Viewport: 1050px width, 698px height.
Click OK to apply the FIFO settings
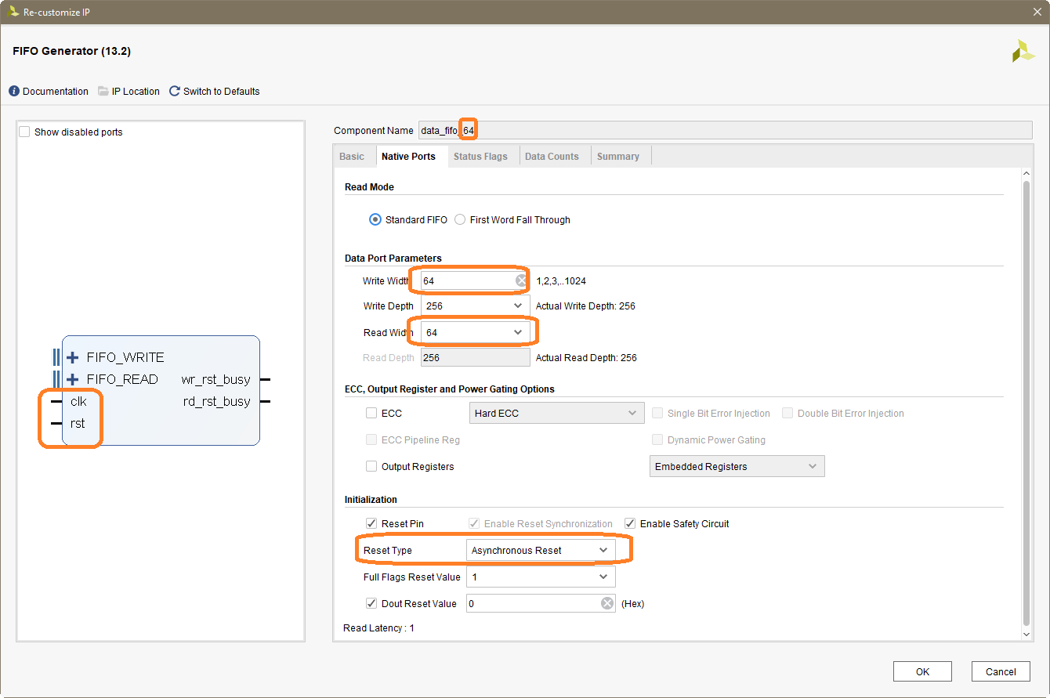pos(922,671)
